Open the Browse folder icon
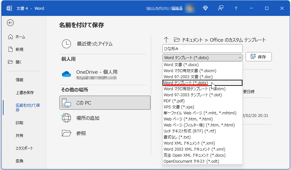The width and height of the screenshot is (291, 170). pyautogui.click(x=66, y=133)
